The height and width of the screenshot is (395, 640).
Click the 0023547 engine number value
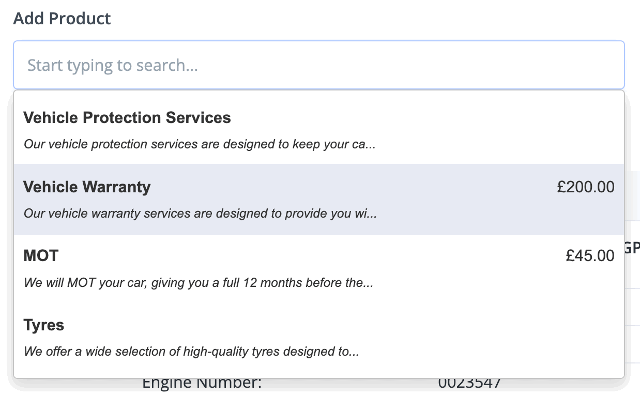click(469, 384)
